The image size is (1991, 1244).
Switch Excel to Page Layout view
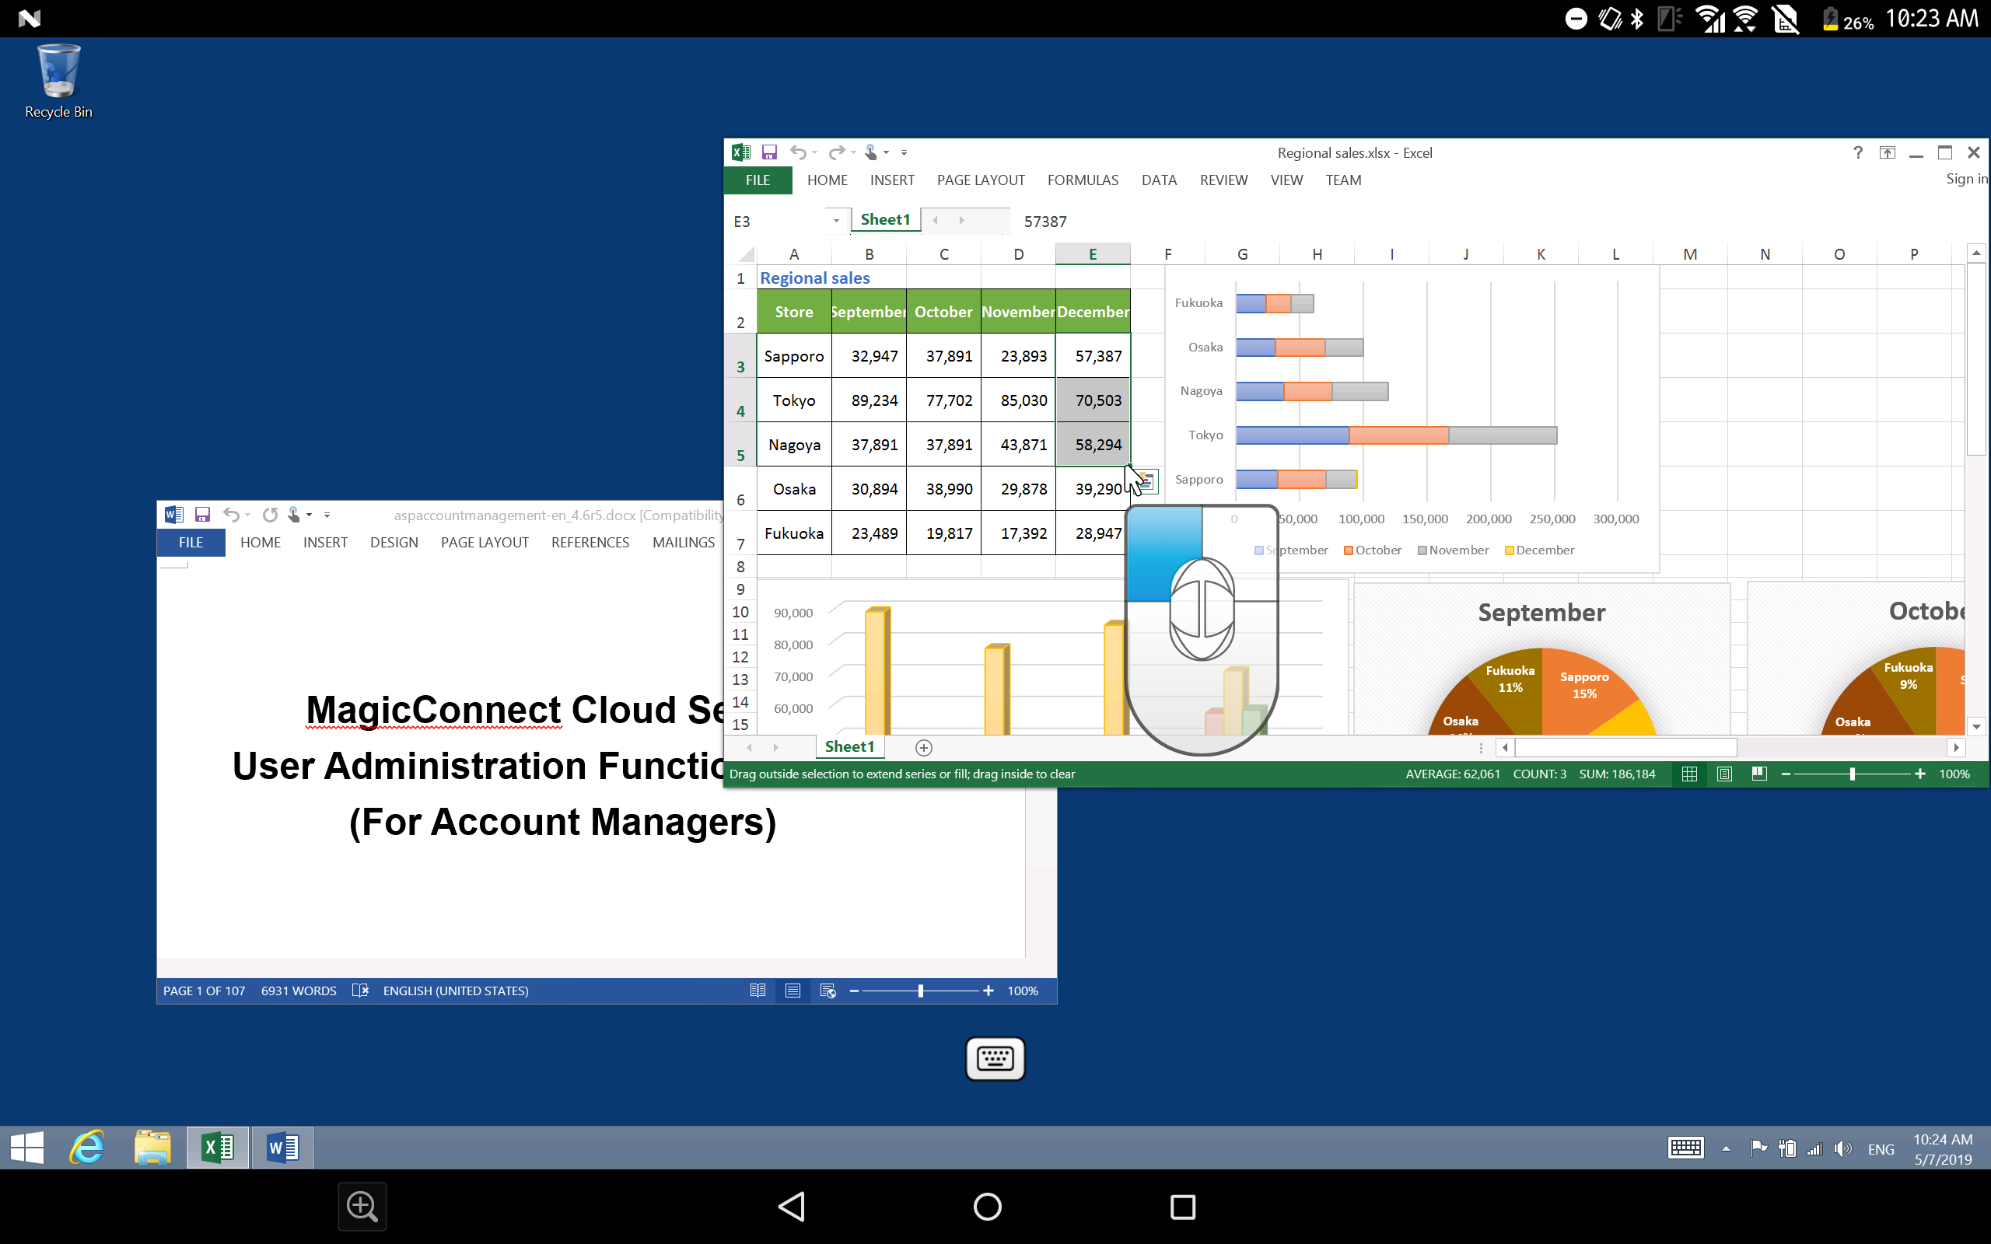1724,774
